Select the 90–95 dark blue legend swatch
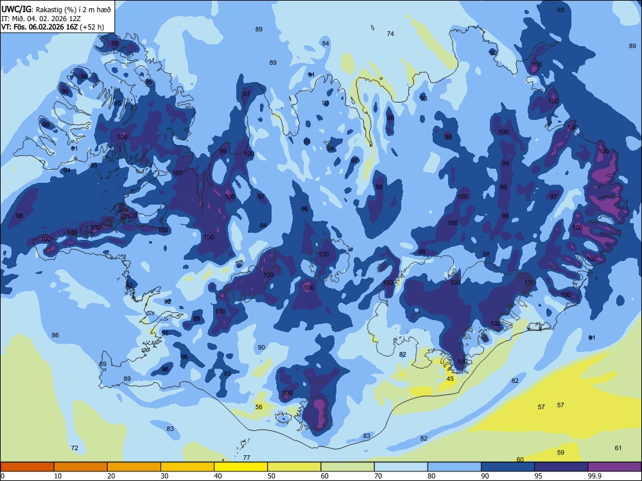The height and width of the screenshot is (481, 642). pyautogui.click(x=508, y=467)
